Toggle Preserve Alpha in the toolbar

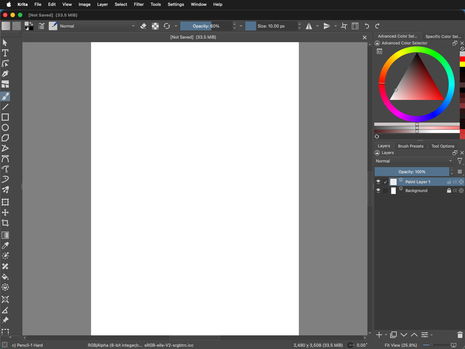click(x=155, y=26)
